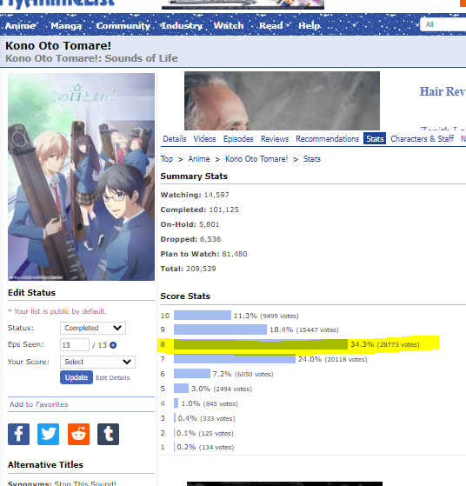Click the '0.1% (125 votes)' text

point(205,433)
